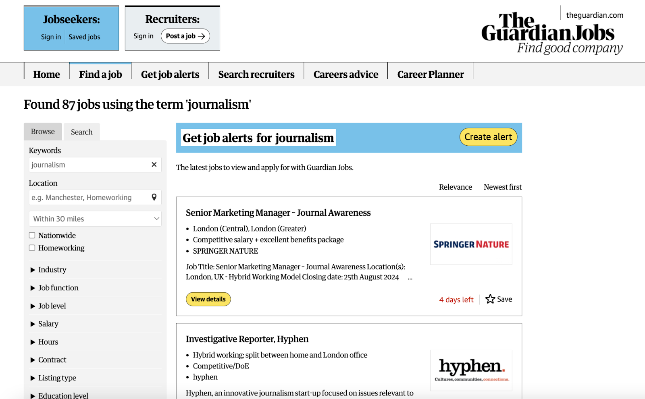Viewport: 645px width, 399px height.
Task: Open Career Planner nav item
Action: pos(431,74)
